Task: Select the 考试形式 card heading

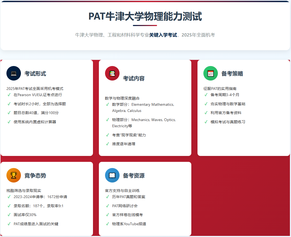Action: [x=35, y=74]
